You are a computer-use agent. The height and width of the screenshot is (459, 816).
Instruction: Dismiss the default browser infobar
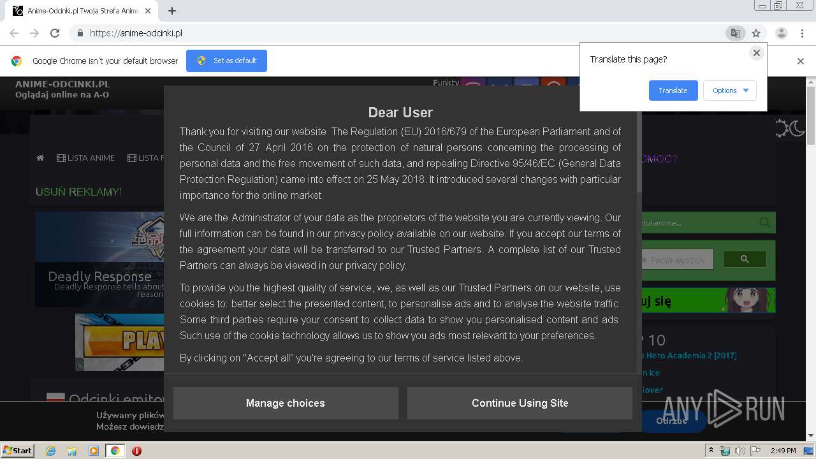click(x=801, y=61)
